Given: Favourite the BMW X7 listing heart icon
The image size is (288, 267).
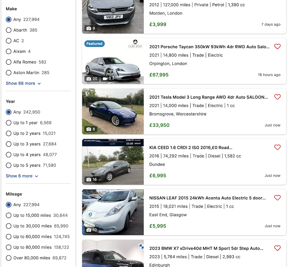Looking at the screenshot, I should 277,248.
